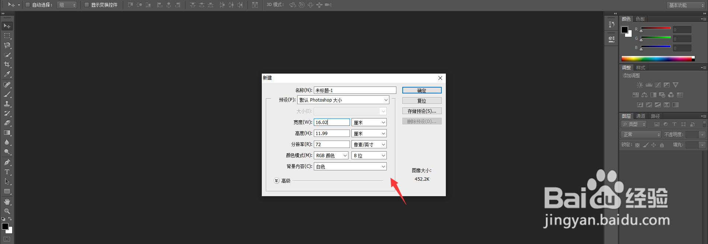Open the 8 位 bit depth dropdown
Image resolution: width=708 pixels, height=244 pixels.
coord(369,155)
